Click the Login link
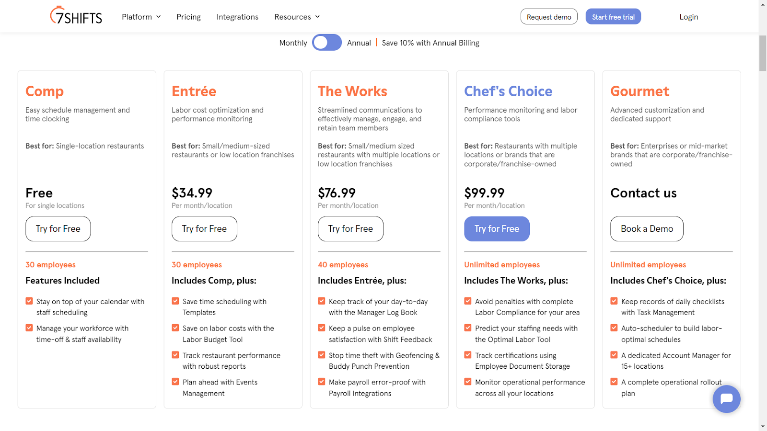Image resolution: width=767 pixels, height=431 pixels. (688, 16)
